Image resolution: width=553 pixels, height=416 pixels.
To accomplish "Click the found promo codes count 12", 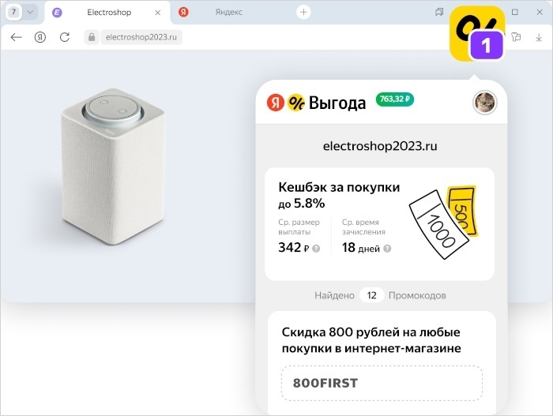I will click(371, 295).
